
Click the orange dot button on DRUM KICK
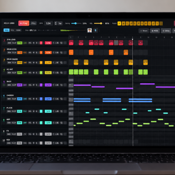click(41, 53)
